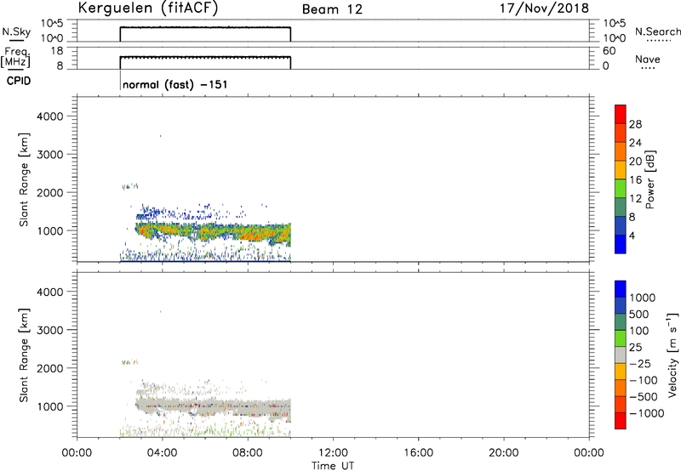Click the 'N.Search' legend label
The image size is (681, 471).
coord(658,31)
